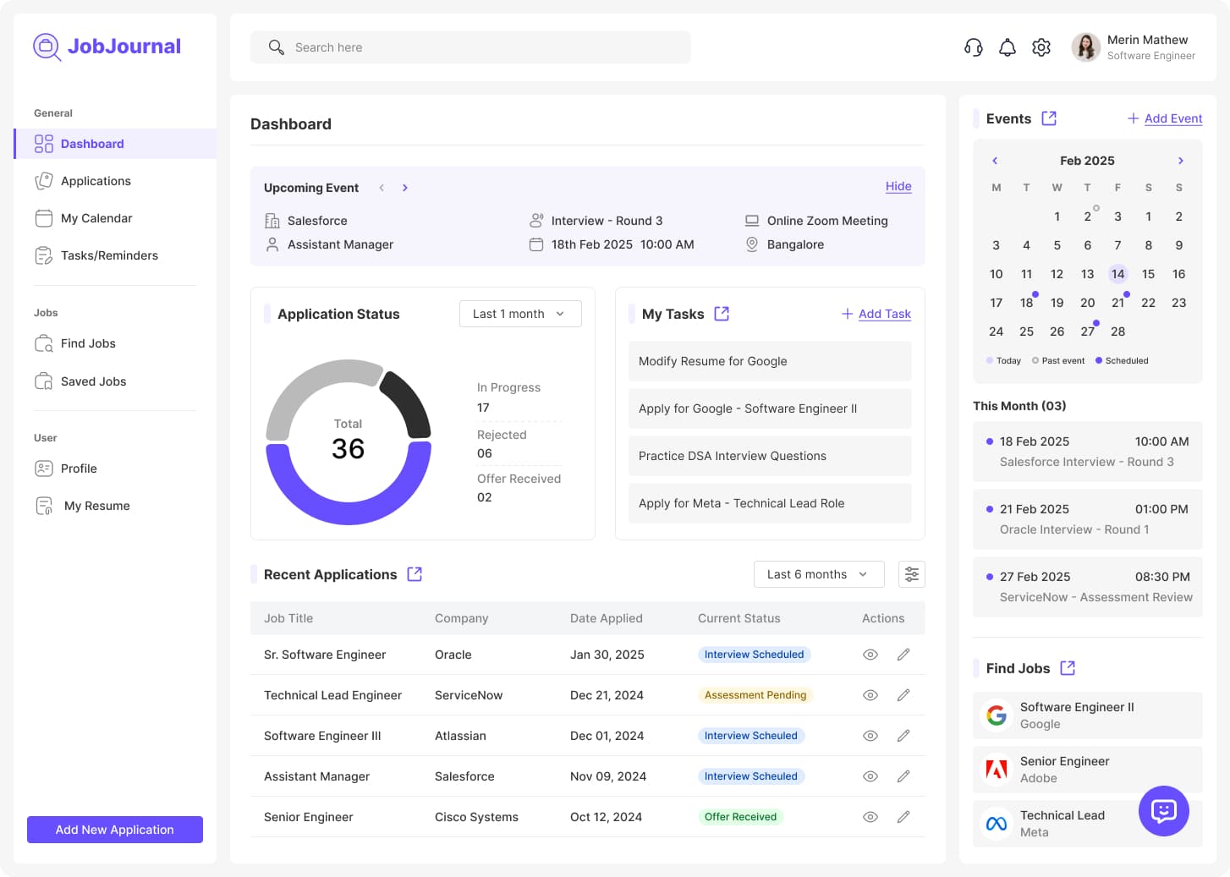Screen dimensions: 1230x877
Task: Open Last 6 months dropdown
Action: [819, 574]
